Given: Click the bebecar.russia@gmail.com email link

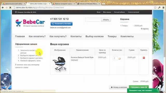Looking at the screenshot, I should pyautogui.click(x=60, y=28).
